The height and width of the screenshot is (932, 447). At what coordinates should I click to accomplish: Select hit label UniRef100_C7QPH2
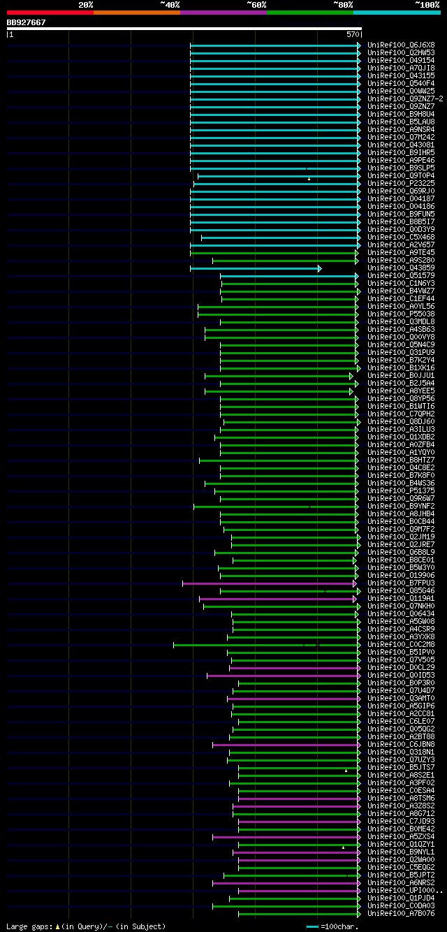click(x=401, y=414)
